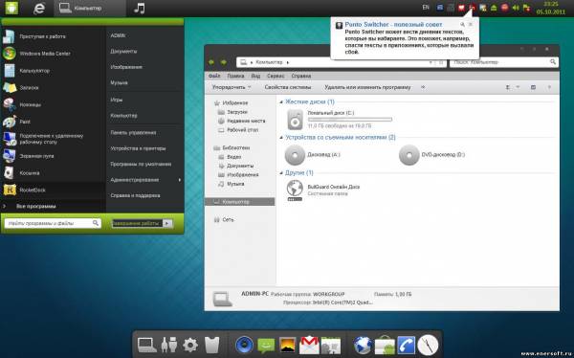The width and height of the screenshot is (574, 358).
Task: Expand Все программы list
Action: pyautogui.click(x=36, y=207)
